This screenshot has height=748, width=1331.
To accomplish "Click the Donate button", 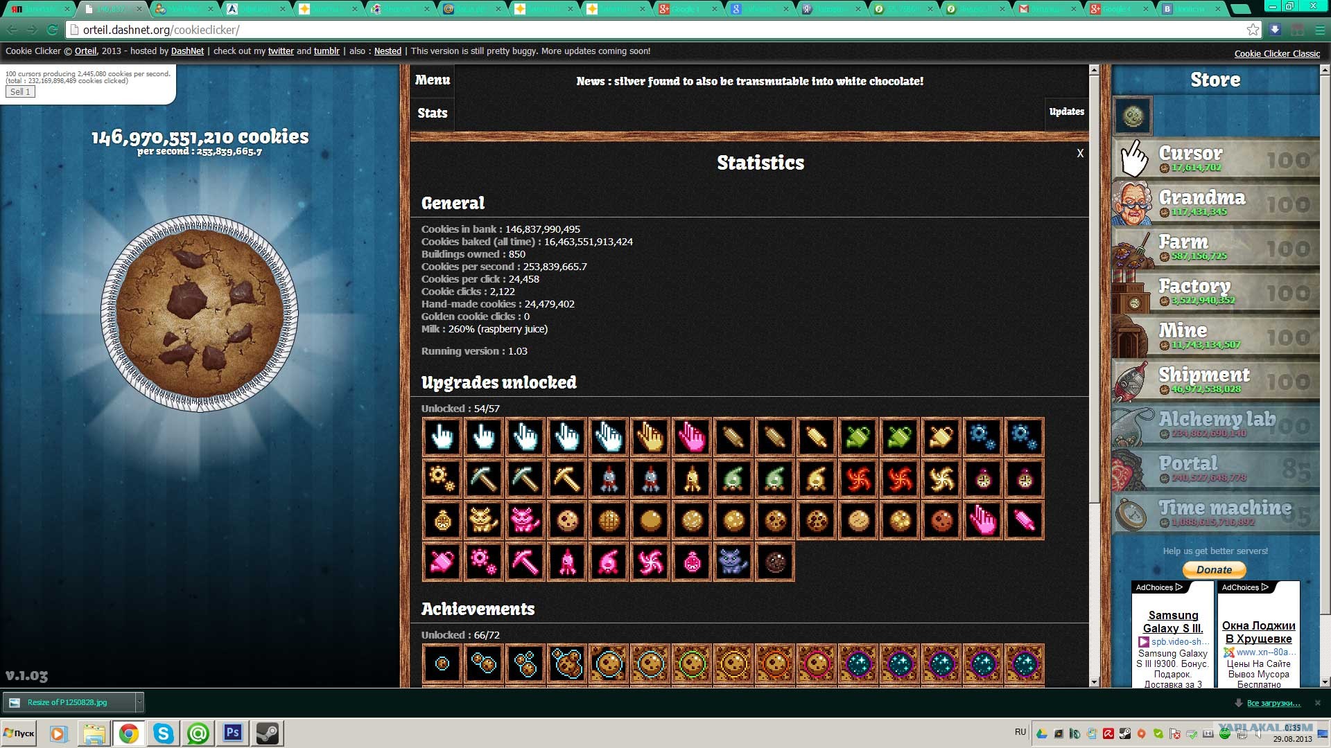I will (x=1214, y=570).
